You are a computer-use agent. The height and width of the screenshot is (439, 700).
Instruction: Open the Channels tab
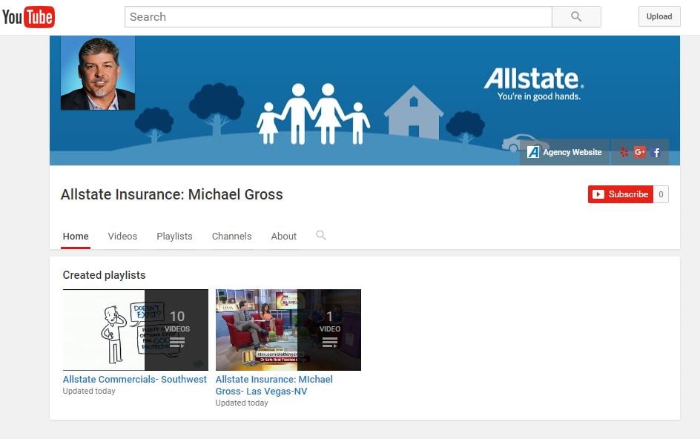tap(231, 237)
